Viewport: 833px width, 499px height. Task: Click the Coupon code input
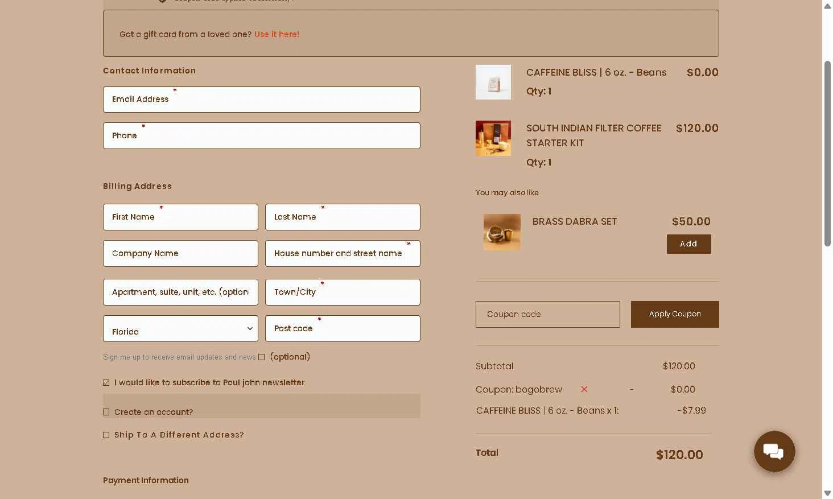click(x=547, y=314)
